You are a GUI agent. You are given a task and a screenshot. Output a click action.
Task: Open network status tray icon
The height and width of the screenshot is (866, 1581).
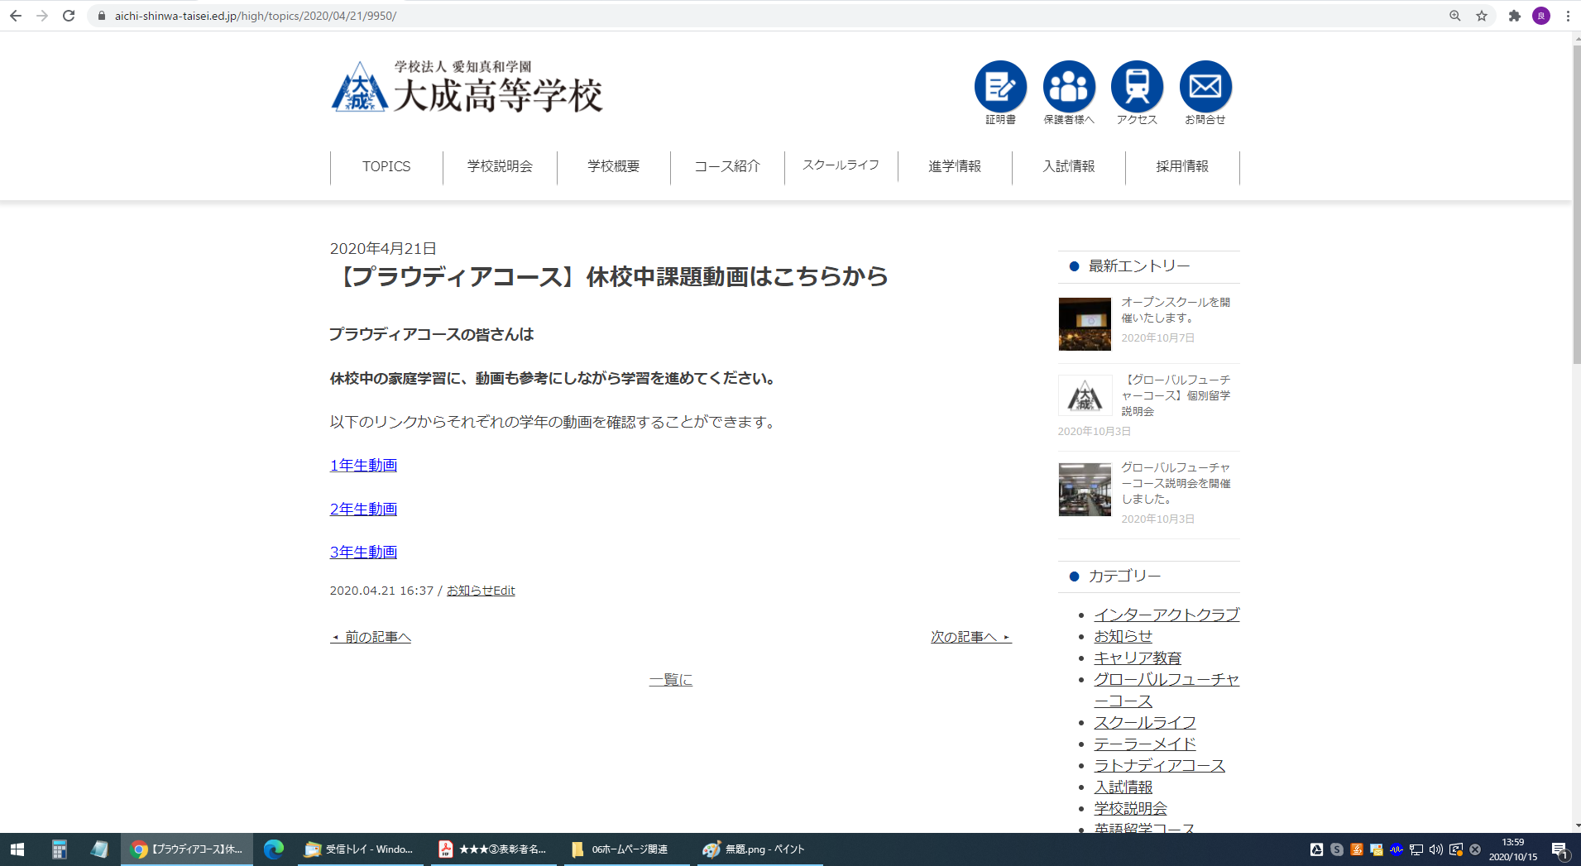click(x=1416, y=849)
